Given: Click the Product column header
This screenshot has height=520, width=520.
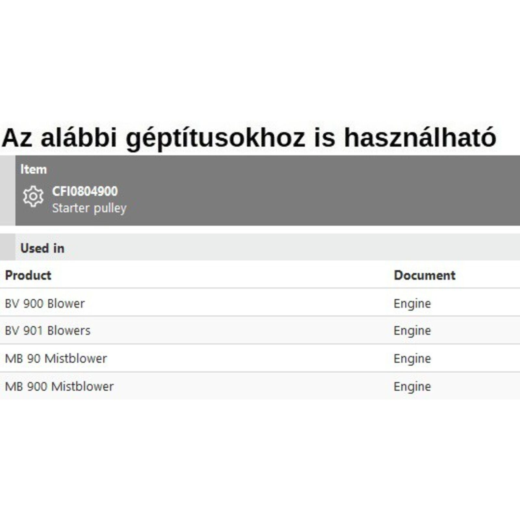Looking at the screenshot, I should [x=28, y=275].
